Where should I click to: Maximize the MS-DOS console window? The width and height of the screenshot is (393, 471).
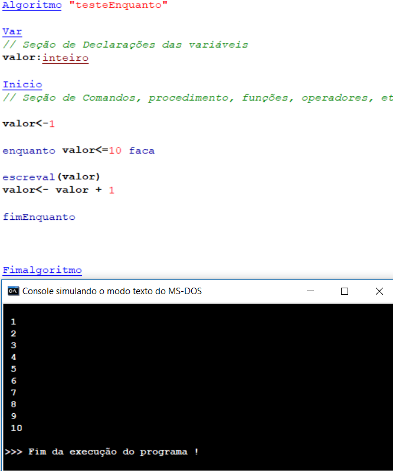coord(345,291)
